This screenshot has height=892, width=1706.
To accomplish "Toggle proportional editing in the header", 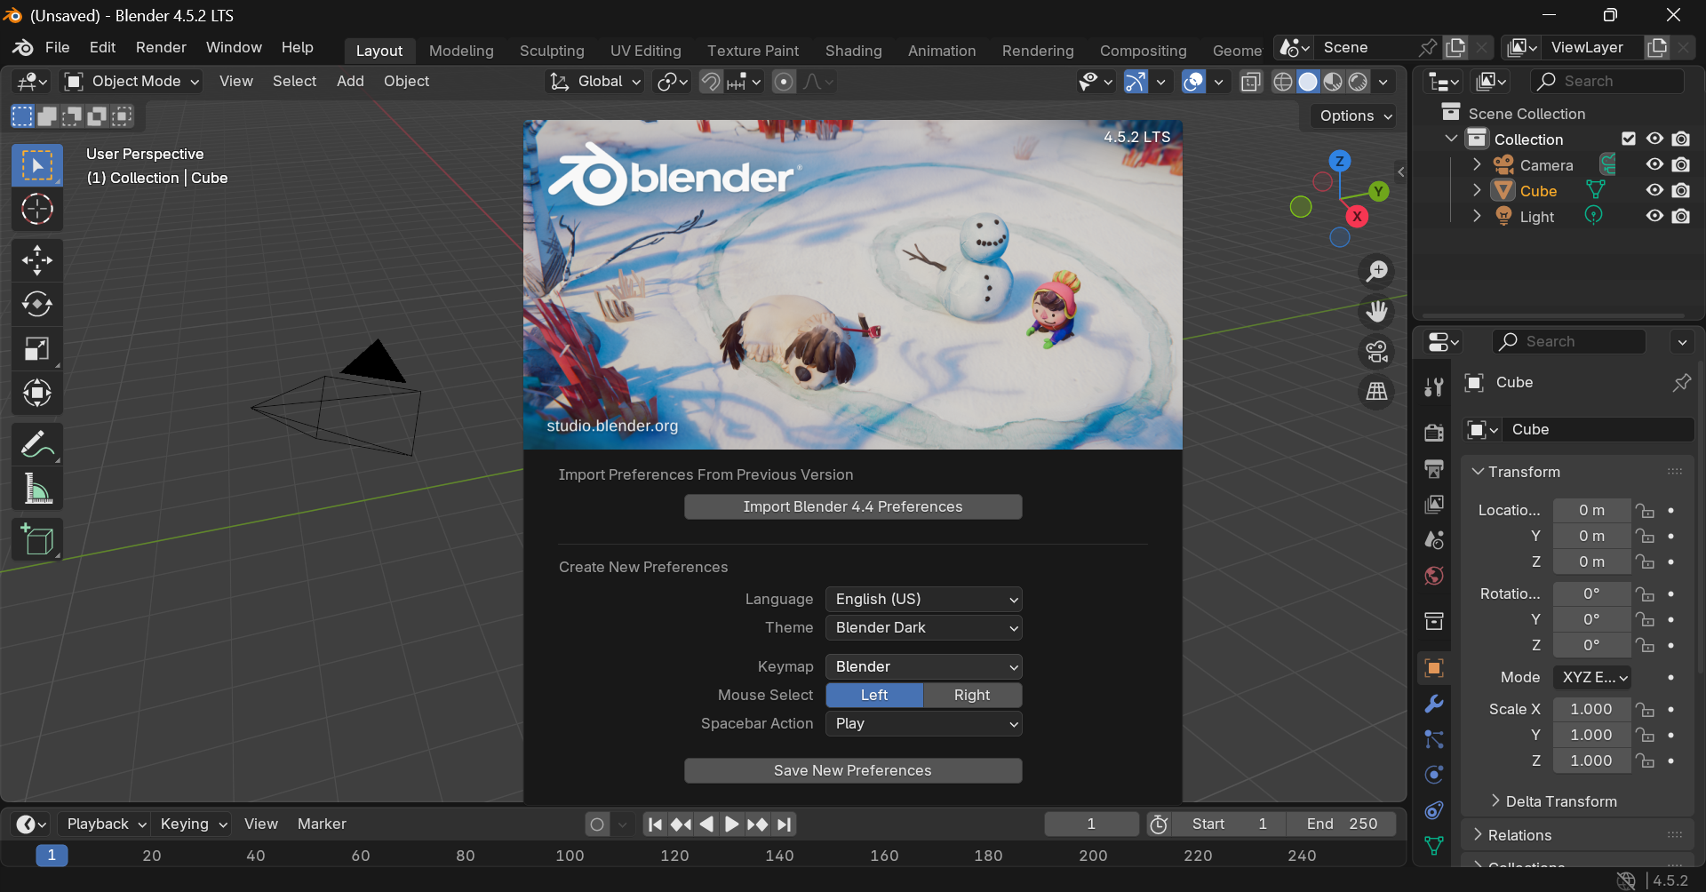I will click(x=784, y=82).
